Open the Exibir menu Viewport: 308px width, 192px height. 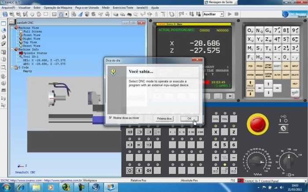tap(37, 7)
